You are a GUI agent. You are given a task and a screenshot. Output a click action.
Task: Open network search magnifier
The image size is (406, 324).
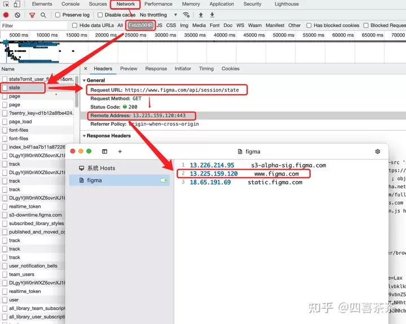[43, 15]
